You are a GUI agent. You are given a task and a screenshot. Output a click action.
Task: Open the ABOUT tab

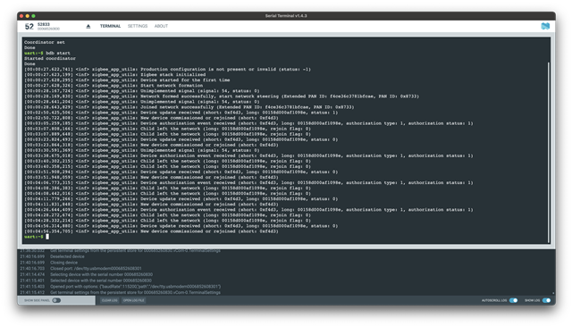coord(161,26)
